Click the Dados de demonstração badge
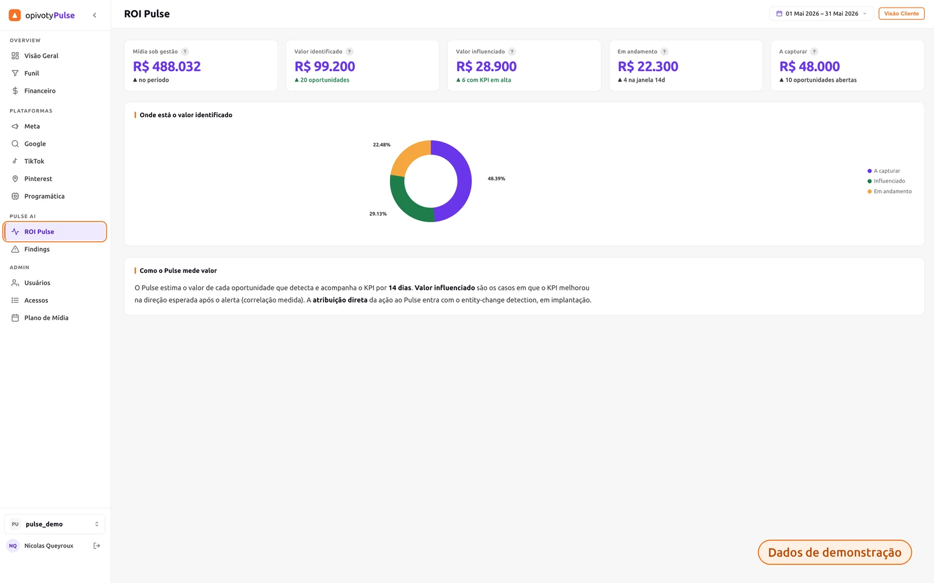 [x=835, y=553]
